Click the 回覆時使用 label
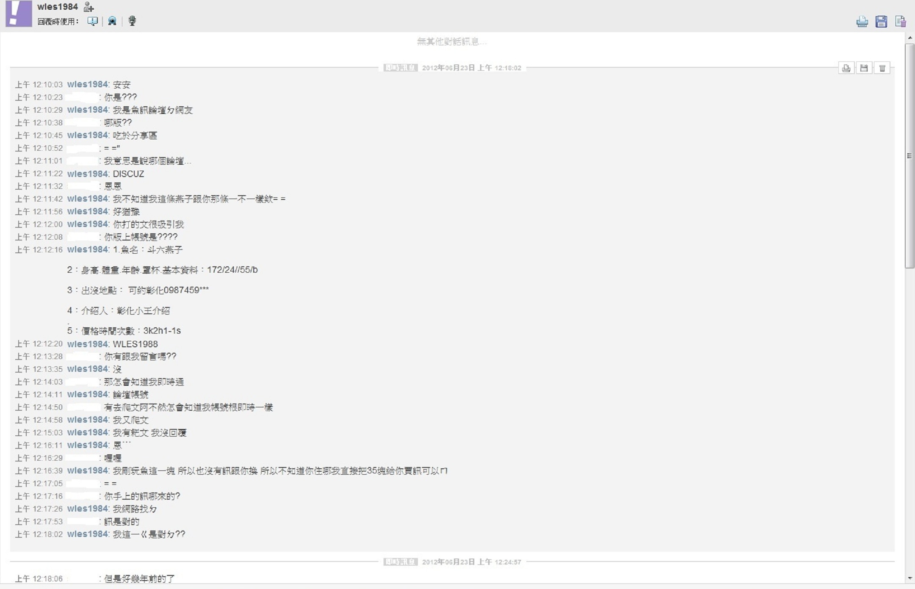This screenshot has width=915, height=589. pyautogui.click(x=58, y=22)
